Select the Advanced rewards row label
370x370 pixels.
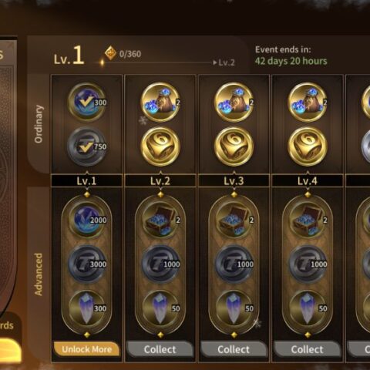click(39, 274)
